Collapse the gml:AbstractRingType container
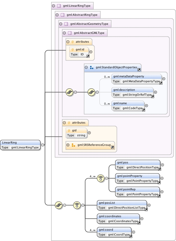The height and width of the screenshot is (241, 176). [x=57, y=15]
